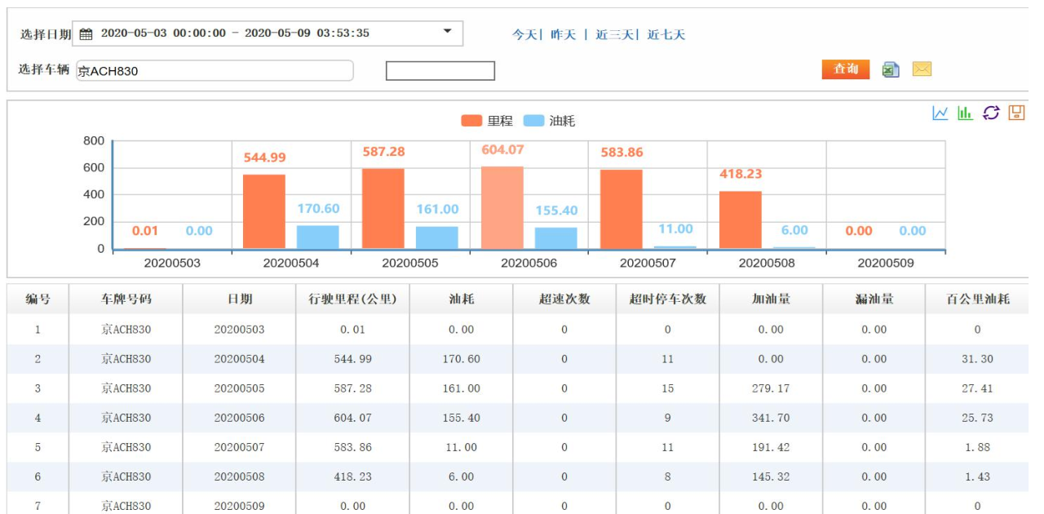
Task: Click the purple chart refresh icon
Action: [x=991, y=113]
